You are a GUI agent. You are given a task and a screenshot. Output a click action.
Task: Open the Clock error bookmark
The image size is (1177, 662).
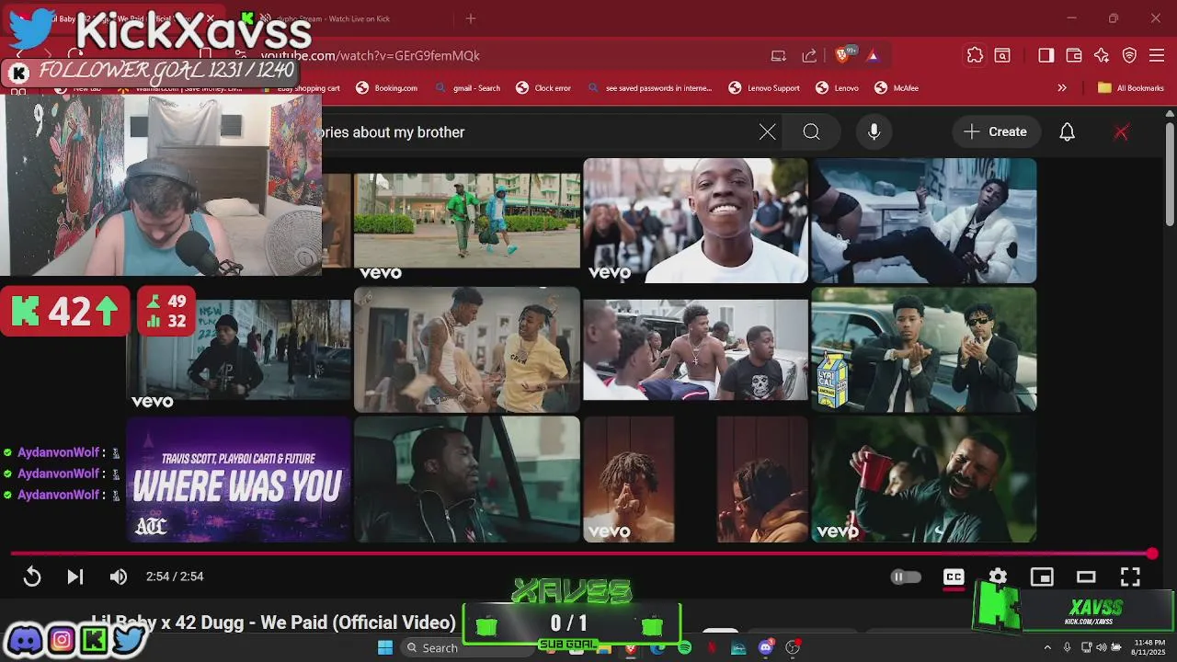pos(544,88)
